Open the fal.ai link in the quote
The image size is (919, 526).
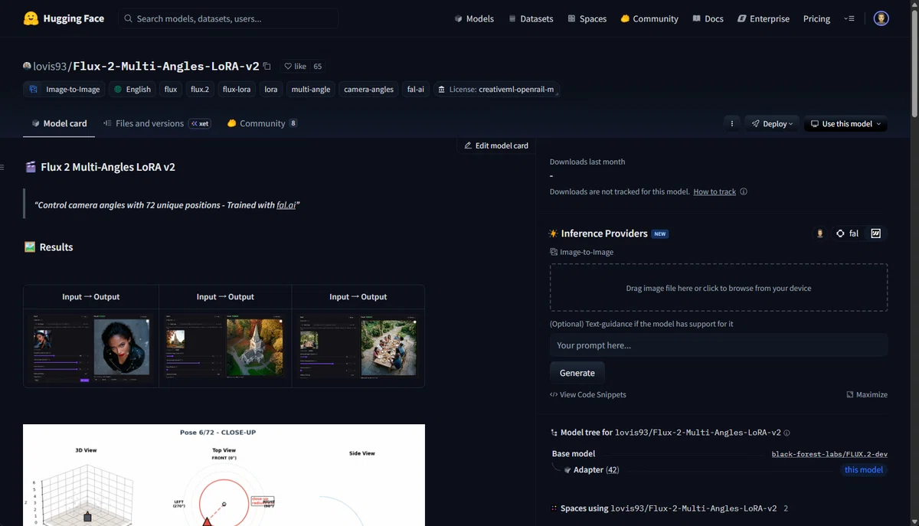286,205
